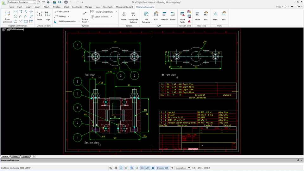
Task: Click the Feature Control Frame button
Action: pos(102,12)
